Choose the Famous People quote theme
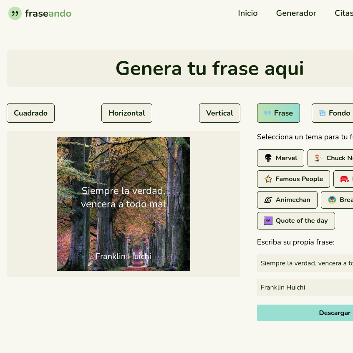Viewport: 353px width, 353px height. point(293,179)
